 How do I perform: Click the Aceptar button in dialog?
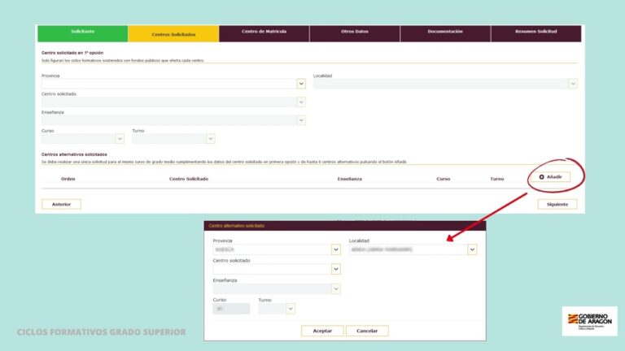[x=322, y=331]
